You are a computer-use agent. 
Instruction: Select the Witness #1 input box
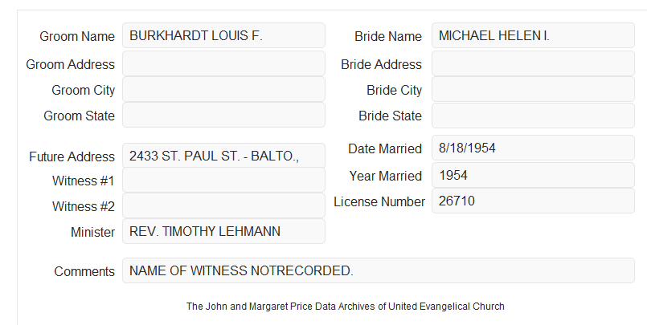[223, 180]
